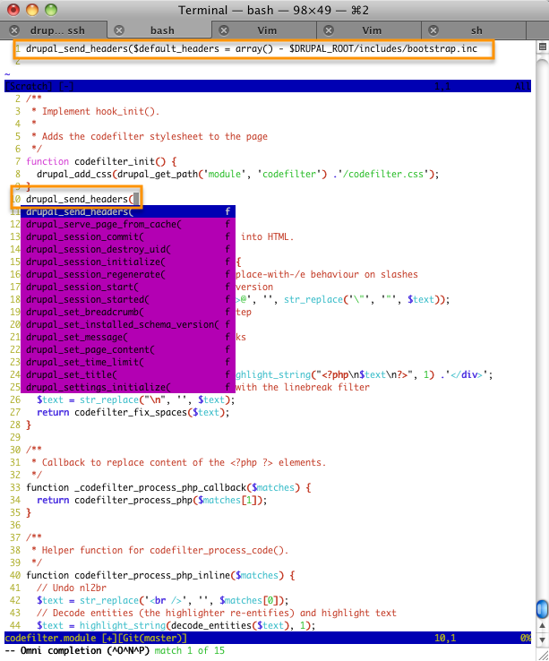
Task: Choose drupal_set_installed_schema_version( completion entry
Action: point(128,324)
